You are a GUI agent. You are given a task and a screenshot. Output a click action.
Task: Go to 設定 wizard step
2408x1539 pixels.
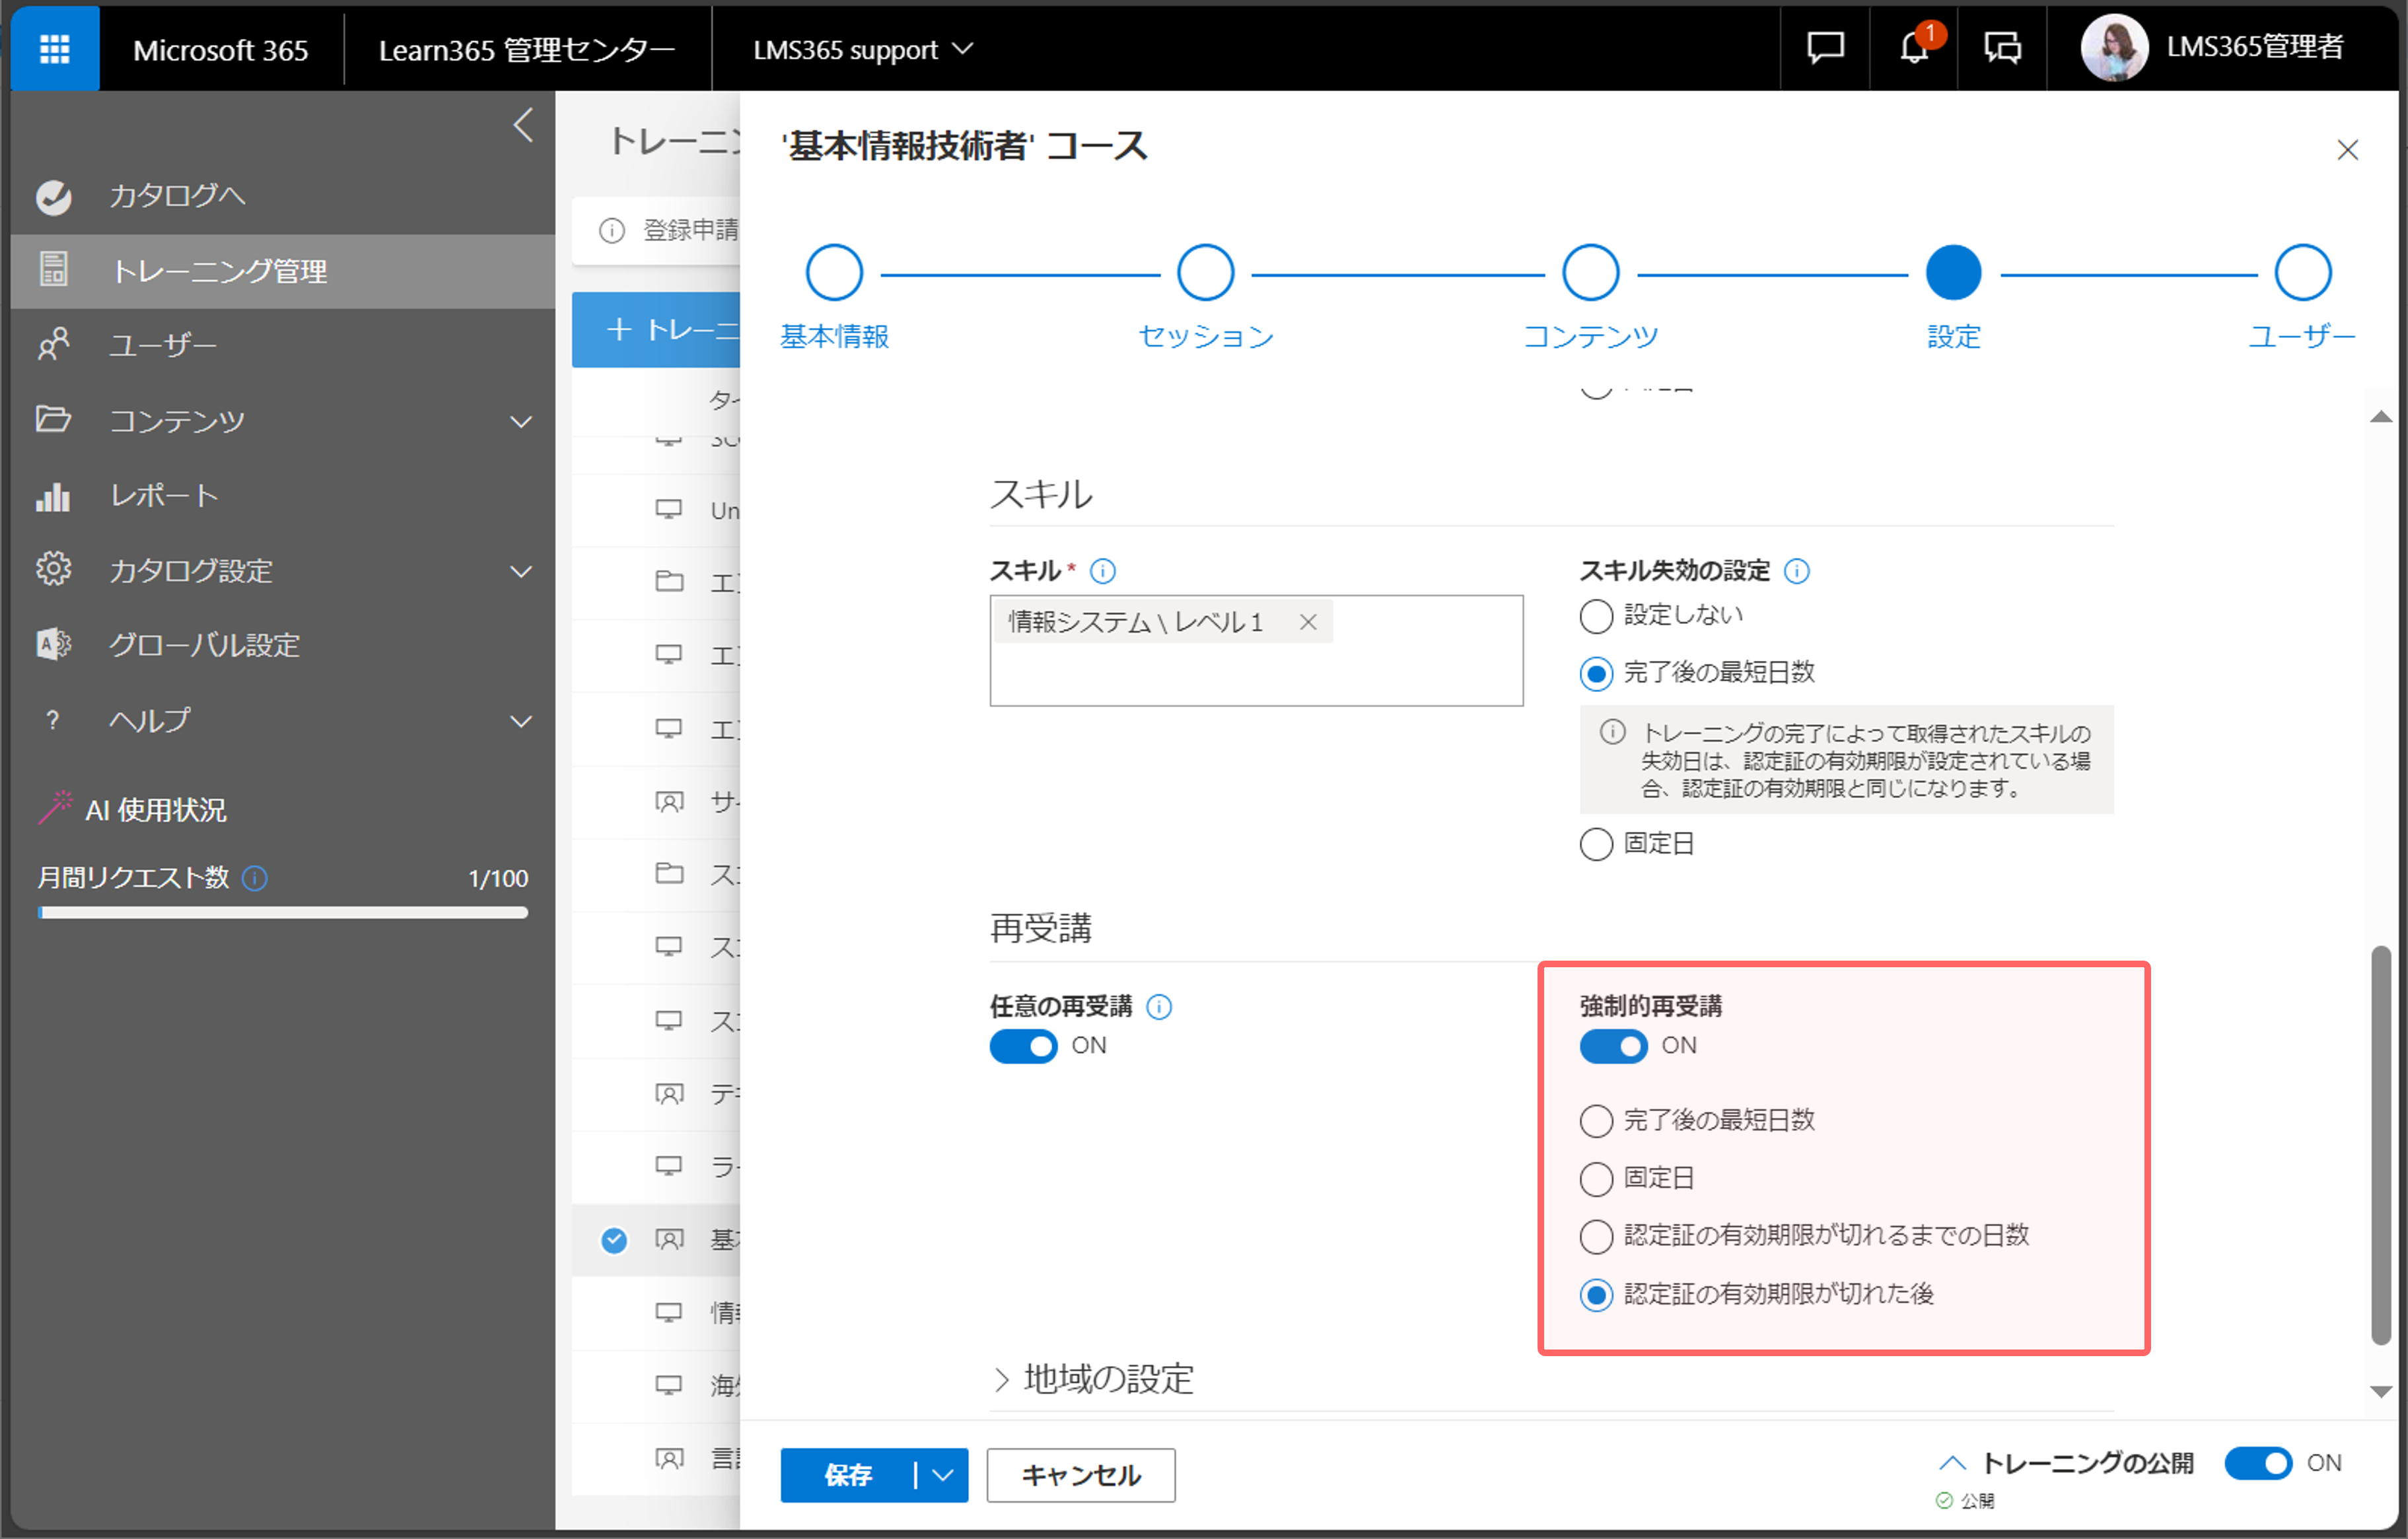(x=1953, y=273)
